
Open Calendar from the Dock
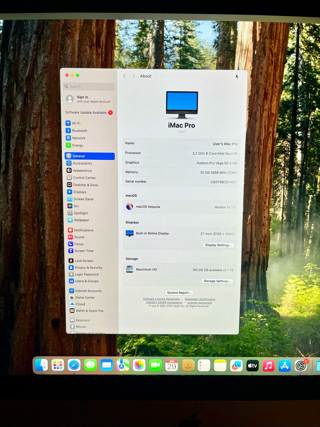(172, 365)
